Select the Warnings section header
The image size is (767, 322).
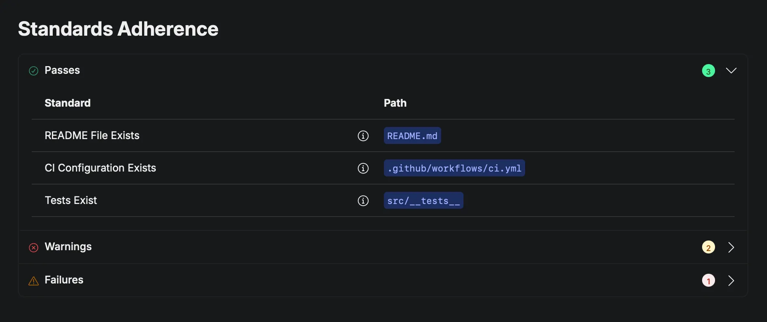point(68,247)
